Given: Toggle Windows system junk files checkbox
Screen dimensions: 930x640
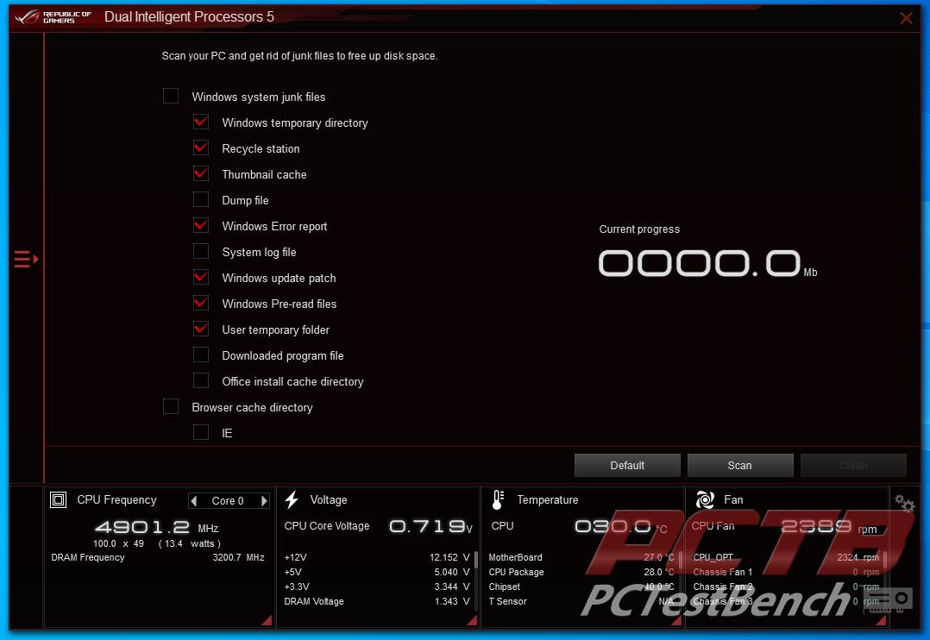Looking at the screenshot, I should tap(171, 96).
